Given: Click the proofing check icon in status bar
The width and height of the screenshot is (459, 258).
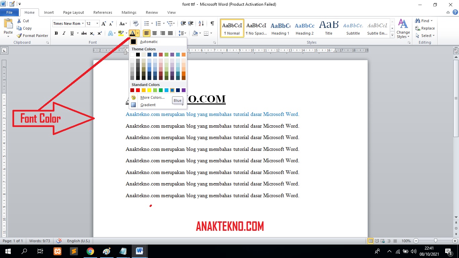Looking at the screenshot, I should [59, 241].
